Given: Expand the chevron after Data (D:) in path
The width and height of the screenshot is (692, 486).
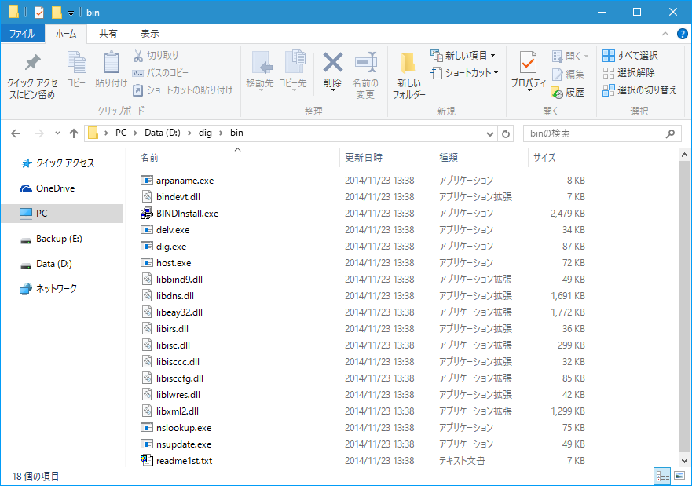Looking at the screenshot, I should [189, 133].
